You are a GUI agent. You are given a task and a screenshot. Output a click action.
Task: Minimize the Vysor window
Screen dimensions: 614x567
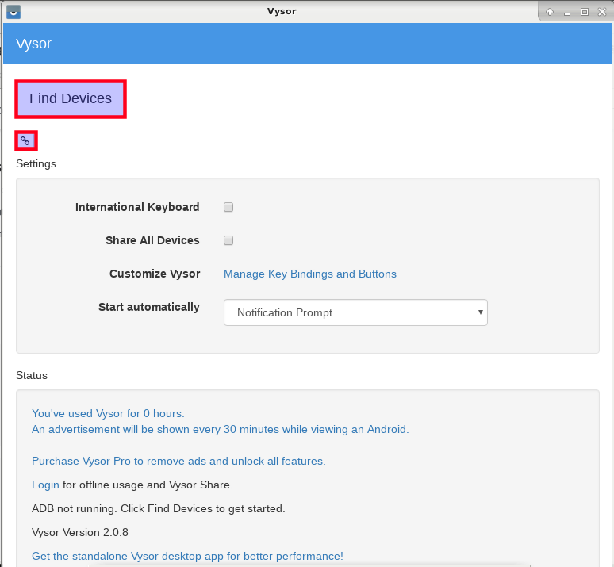pyautogui.click(x=567, y=13)
